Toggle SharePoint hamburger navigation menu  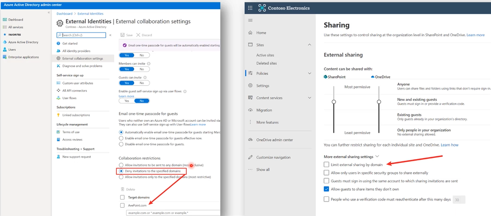coord(250,21)
